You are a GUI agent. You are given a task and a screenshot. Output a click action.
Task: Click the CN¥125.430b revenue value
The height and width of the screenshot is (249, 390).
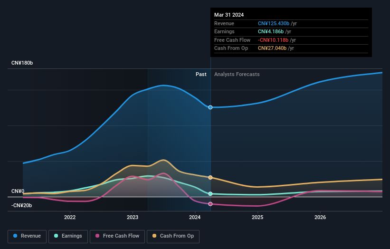click(x=274, y=23)
